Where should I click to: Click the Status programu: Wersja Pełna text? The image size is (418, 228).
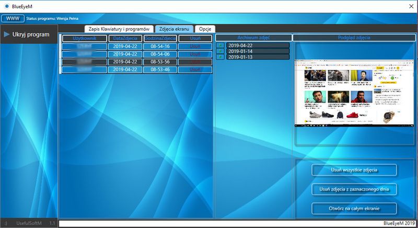coord(52,19)
